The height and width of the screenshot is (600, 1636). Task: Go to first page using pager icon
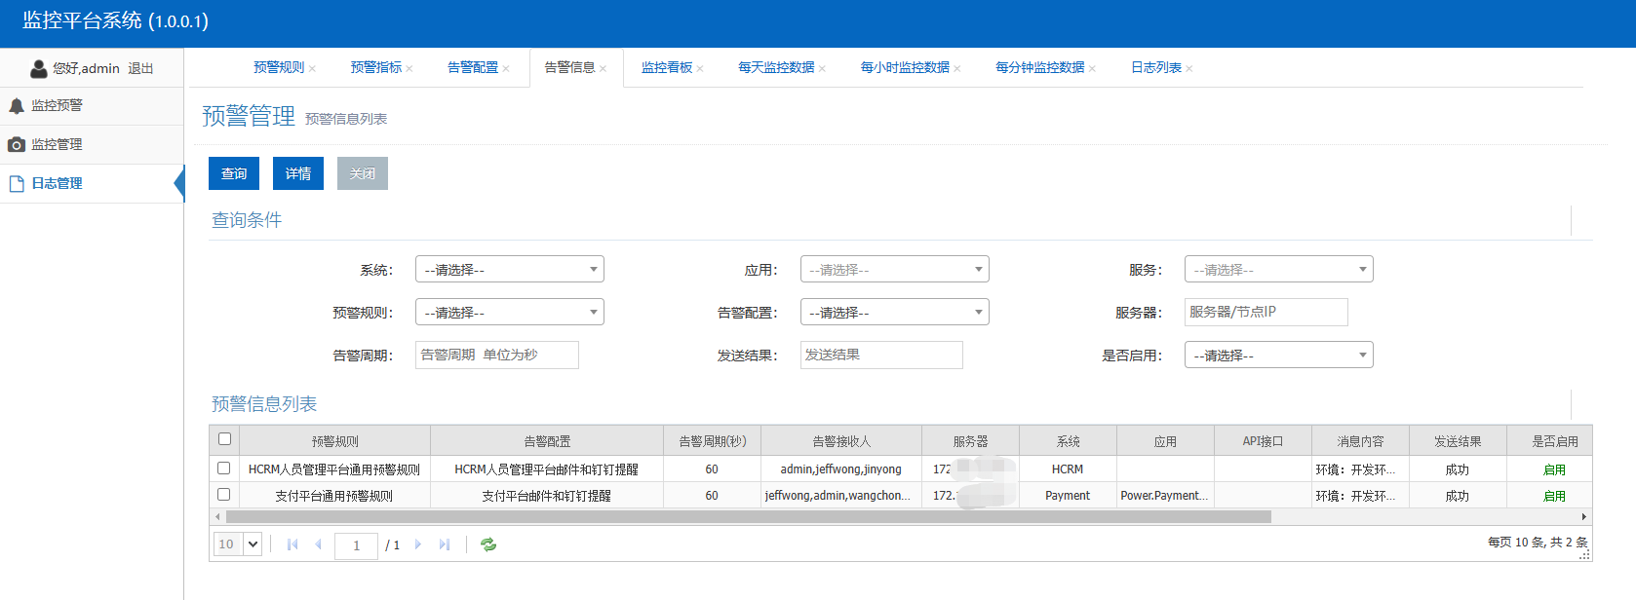292,544
